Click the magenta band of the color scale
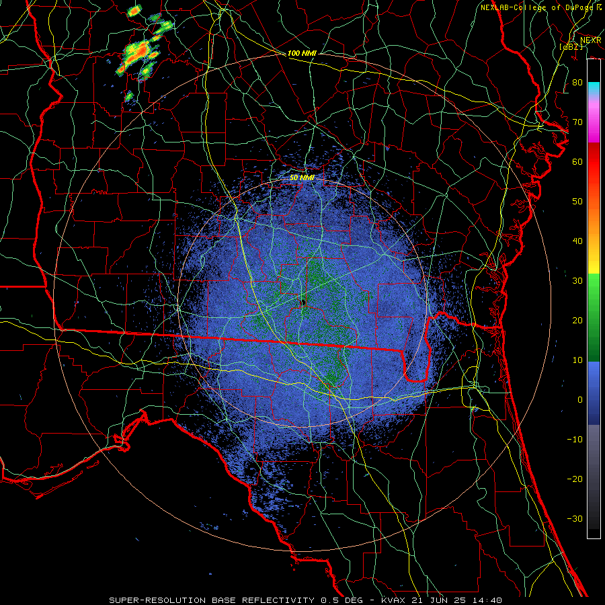 594,124
